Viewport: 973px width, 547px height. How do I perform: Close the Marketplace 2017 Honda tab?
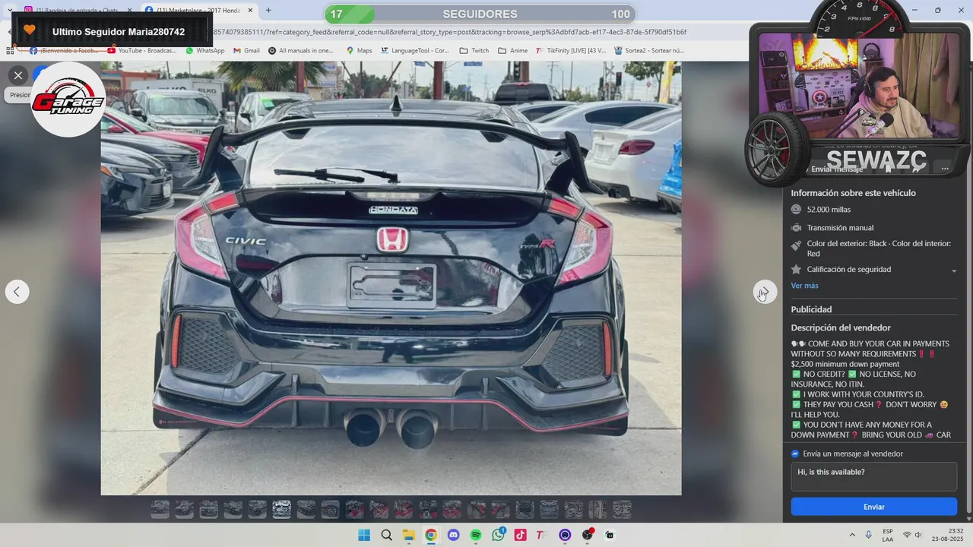[x=250, y=11]
